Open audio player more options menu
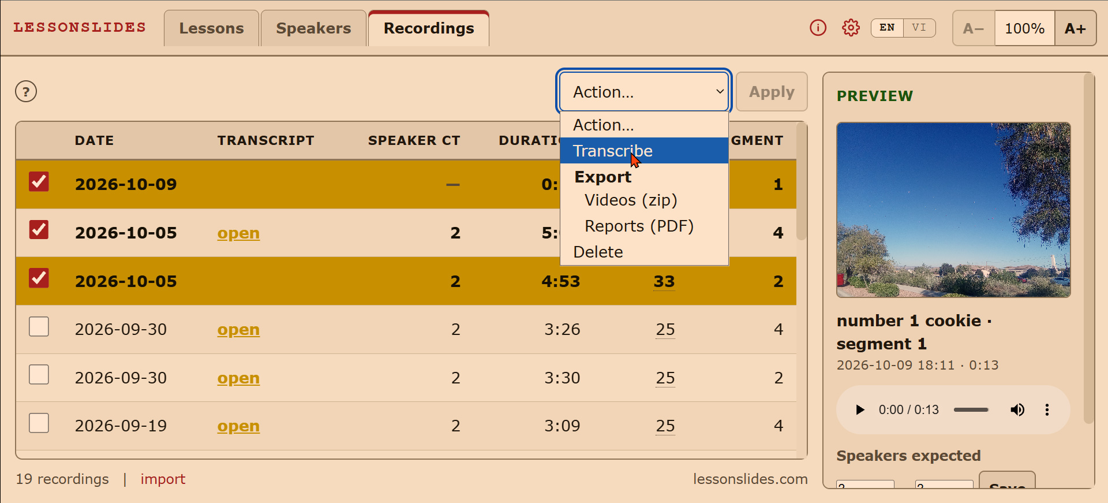The image size is (1108, 503). click(x=1047, y=410)
